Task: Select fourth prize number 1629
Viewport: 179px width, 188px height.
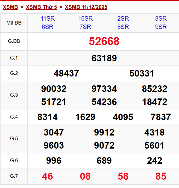Action: [x=85, y=117]
